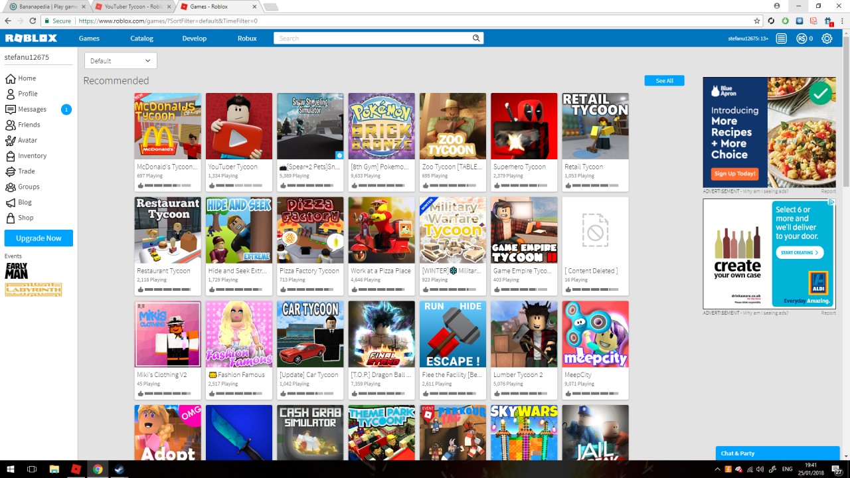The image size is (850, 478).
Task: Open Military Warfare Tycoon thumbnail
Action: tap(453, 230)
